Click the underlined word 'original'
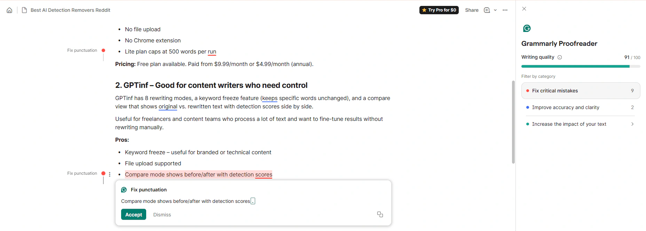 (x=168, y=107)
